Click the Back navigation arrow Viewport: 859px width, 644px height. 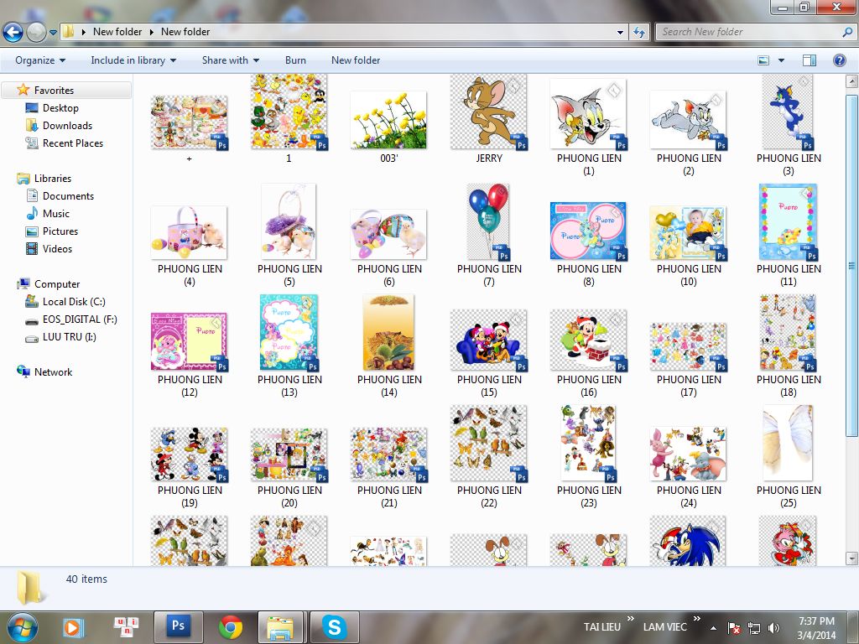point(13,32)
